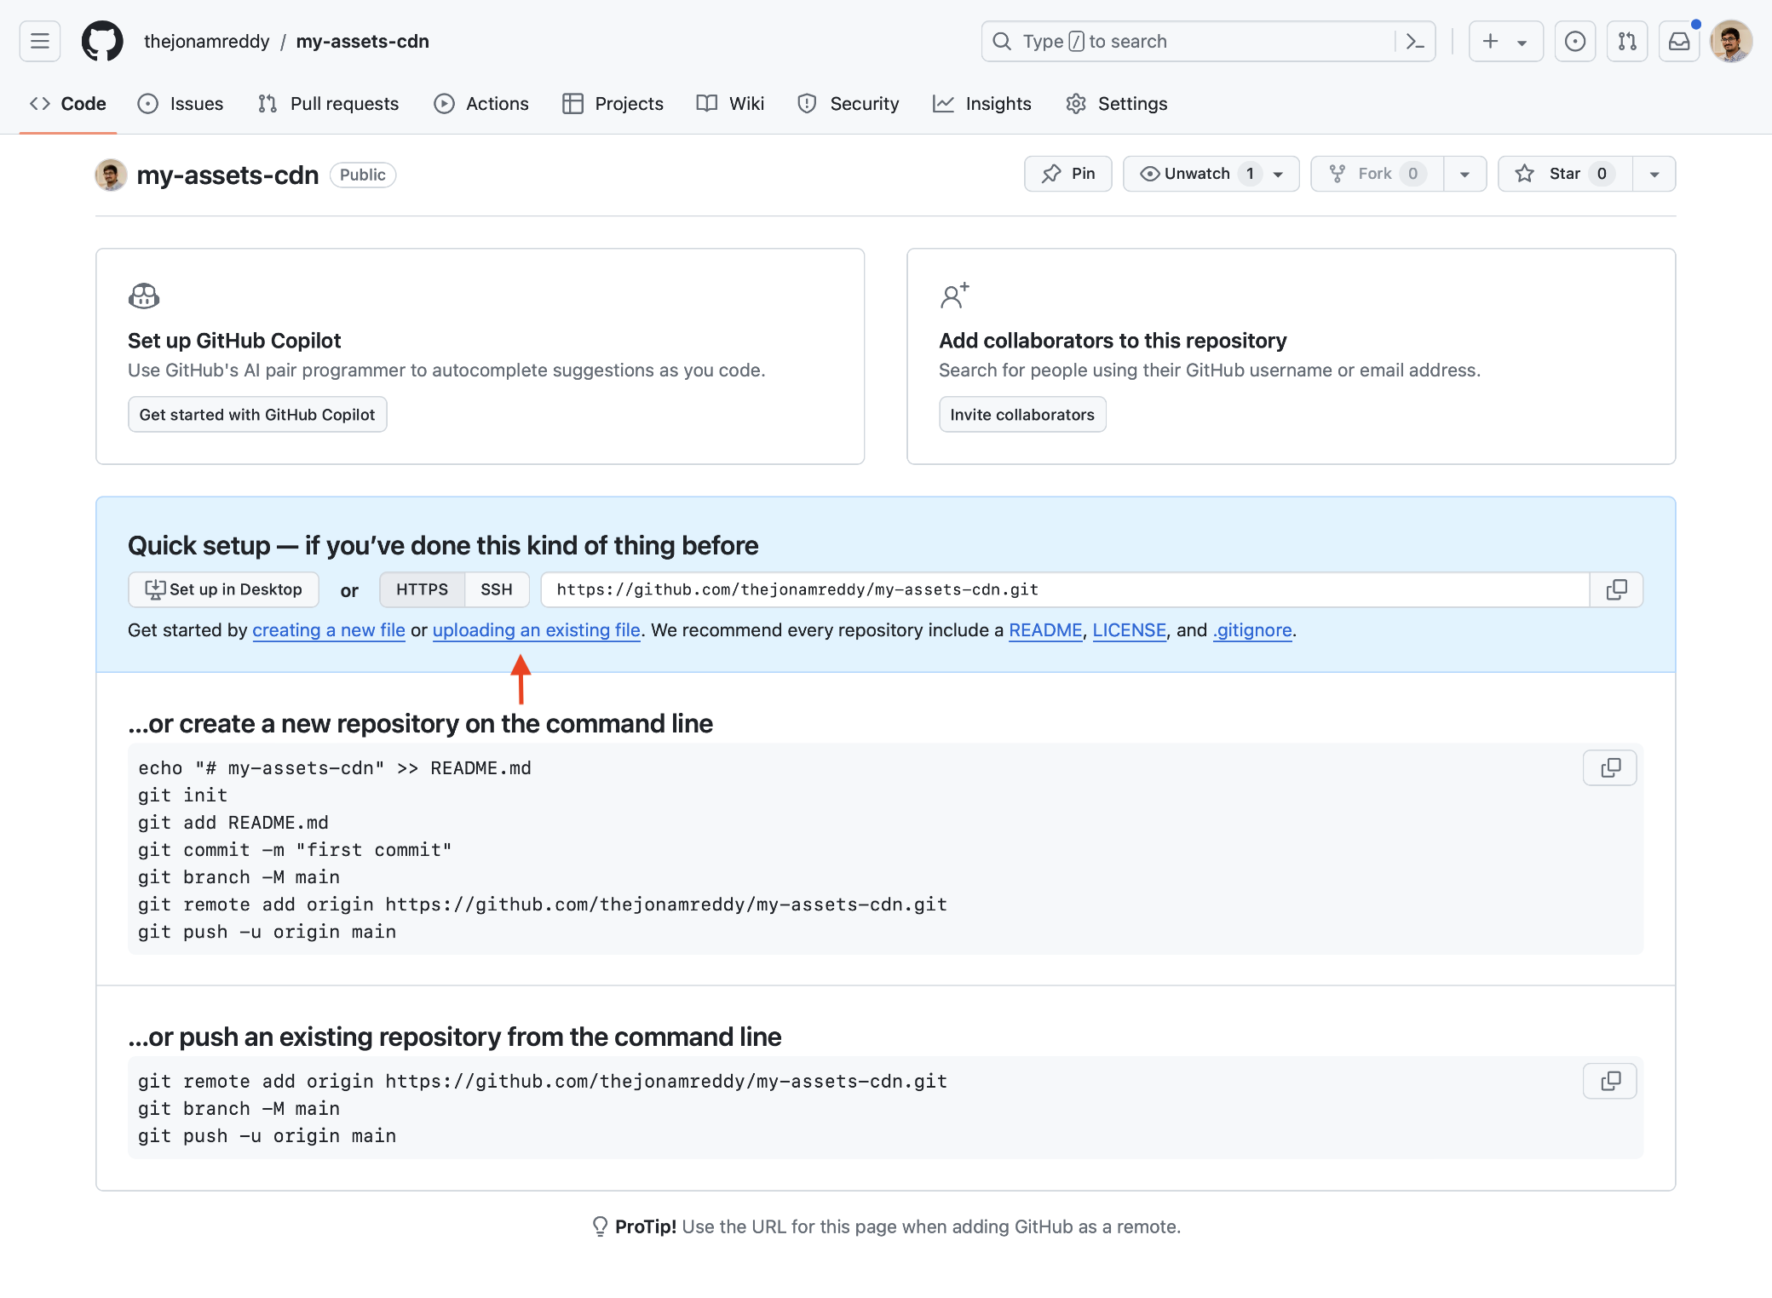Open the pull requests icon in top header
Viewport: 1772px width, 1298px height.
[1627, 41]
